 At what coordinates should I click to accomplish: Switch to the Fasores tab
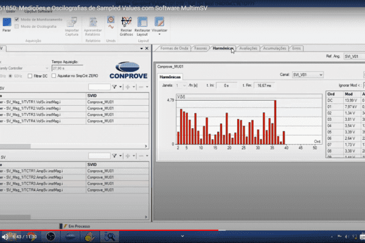pos(201,47)
